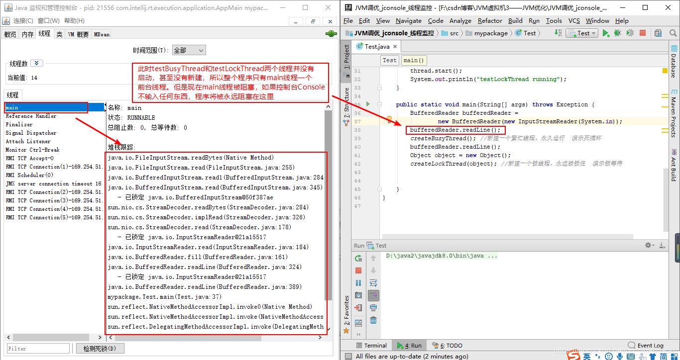
Task: Open the Refactor menu in IntelliJ
Action: (x=490, y=20)
